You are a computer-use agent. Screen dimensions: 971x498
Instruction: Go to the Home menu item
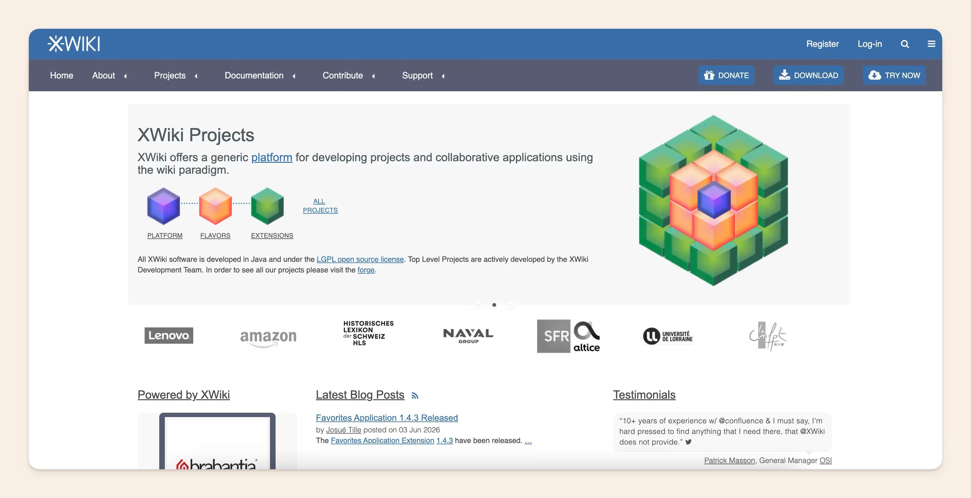coord(61,75)
